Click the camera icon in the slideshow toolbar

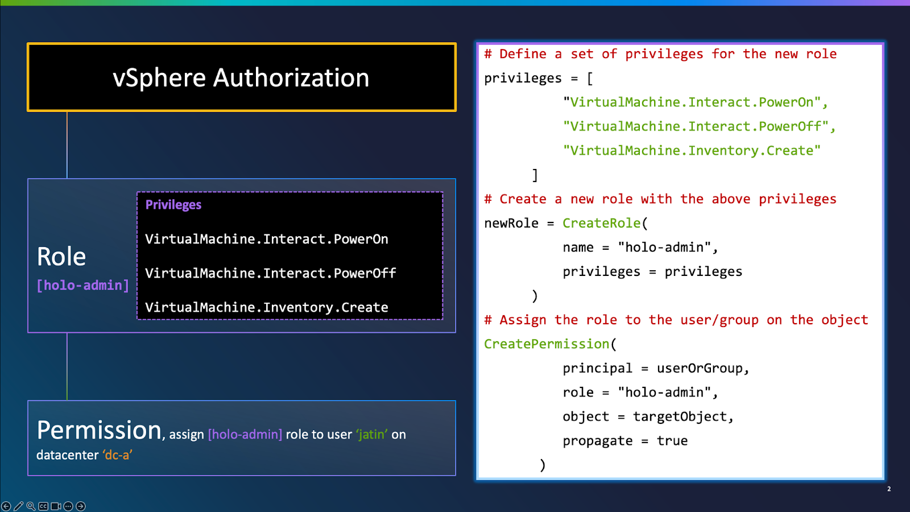56,506
